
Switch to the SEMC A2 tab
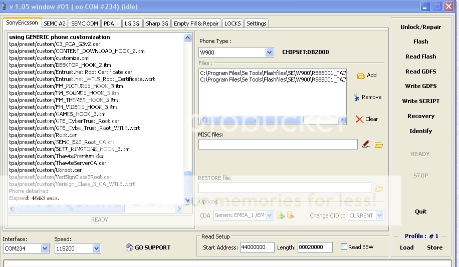pos(55,23)
